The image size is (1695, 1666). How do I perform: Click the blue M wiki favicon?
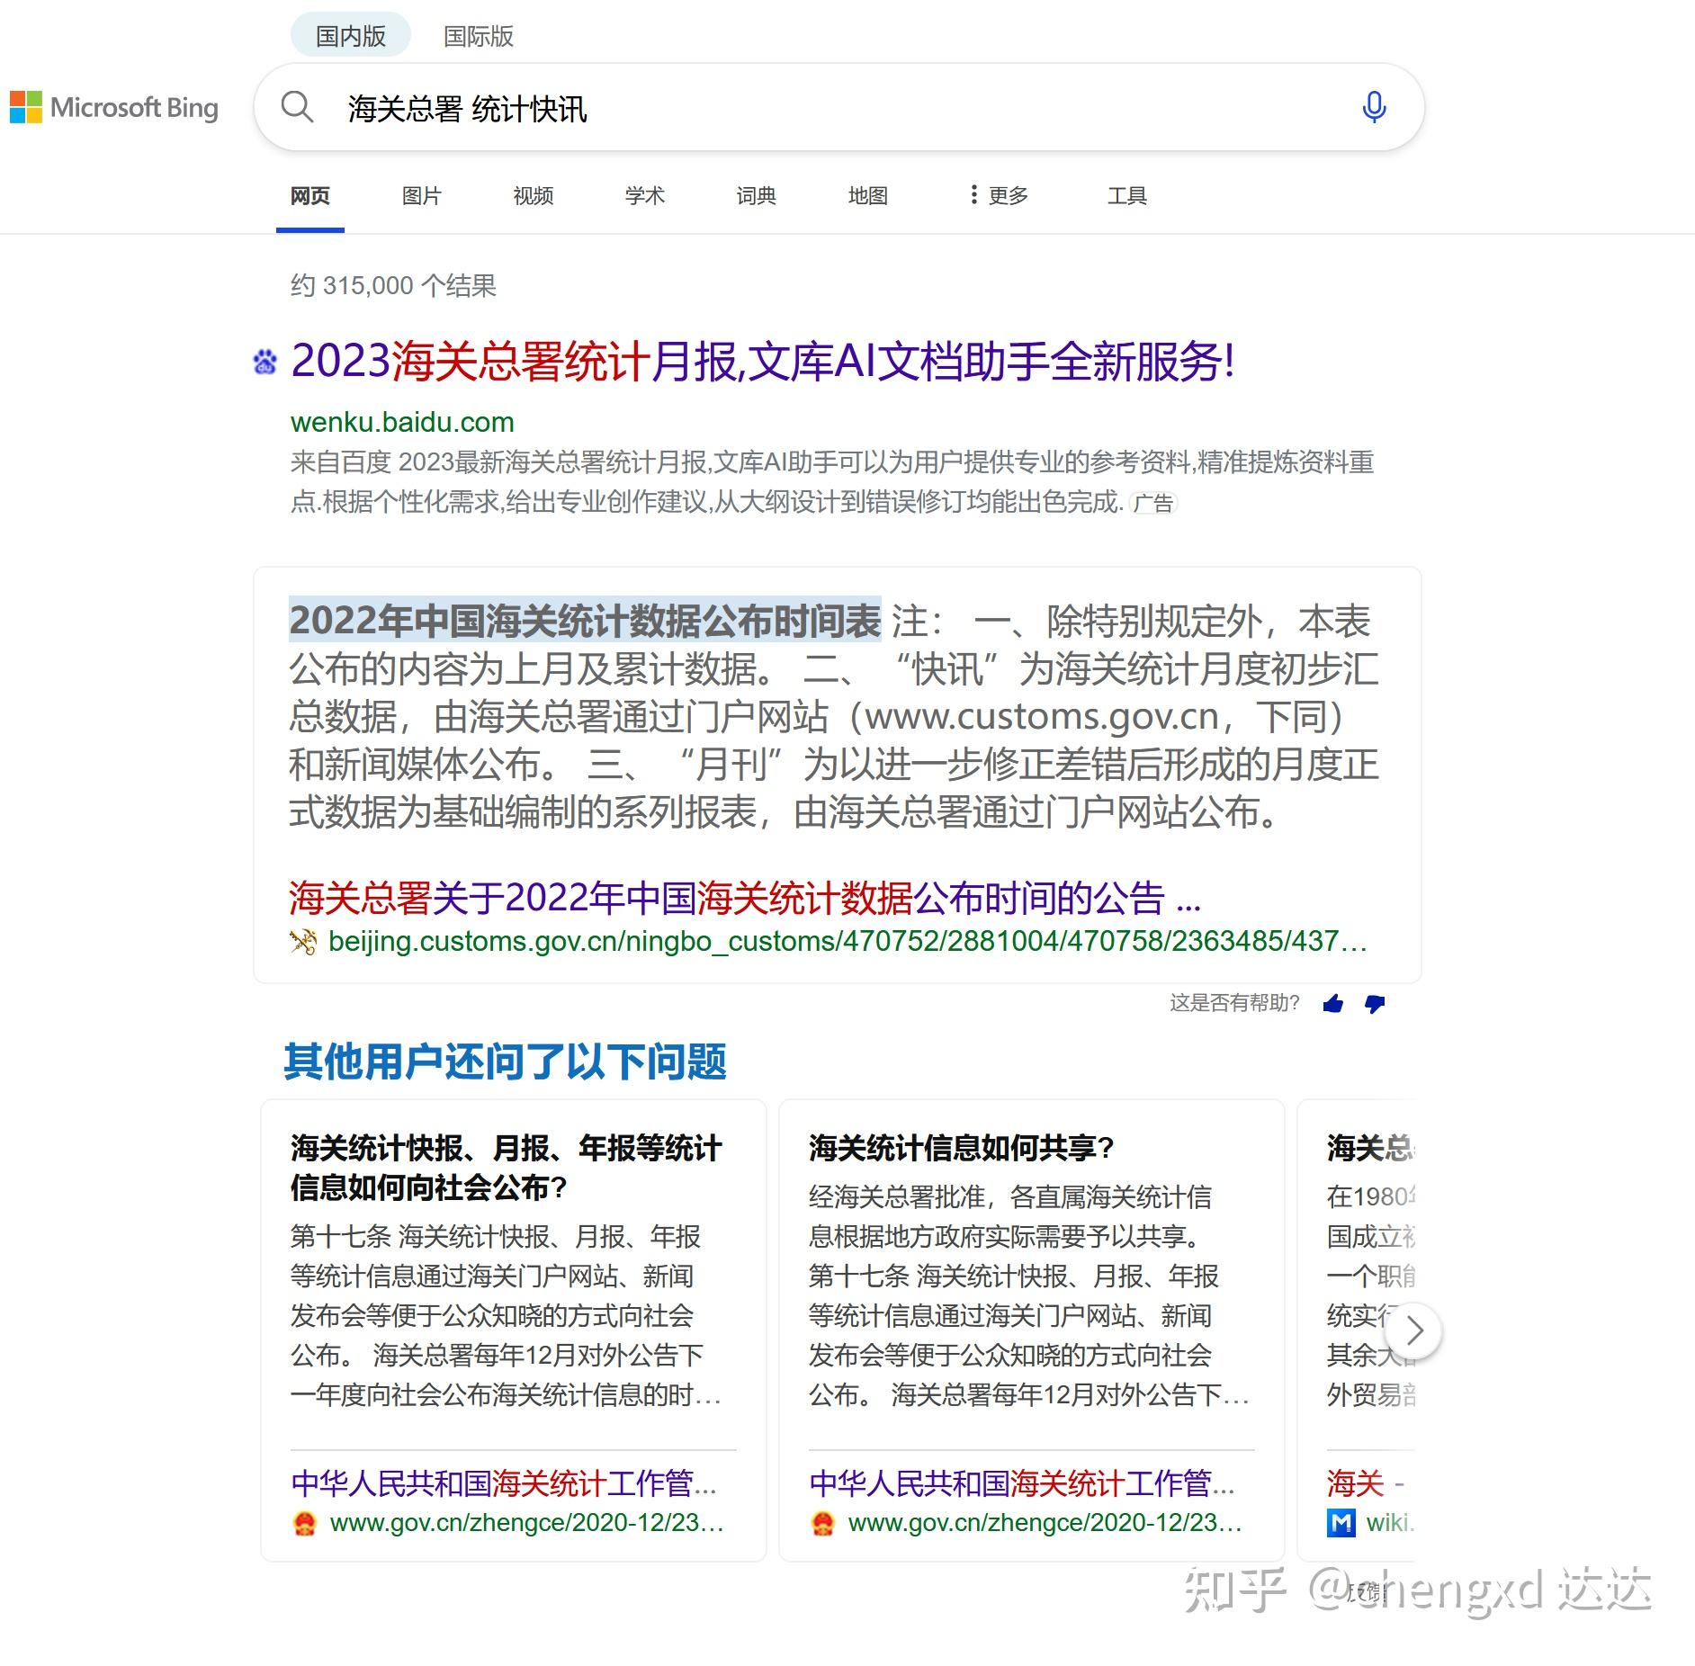coord(1341,1523)
